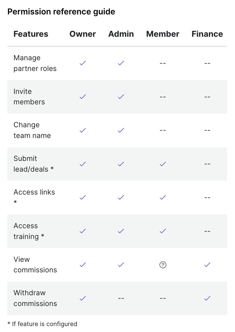Click the Withdraw commissions feature label
The height and width of the screenshot is (332, 235).
point(35,298)
